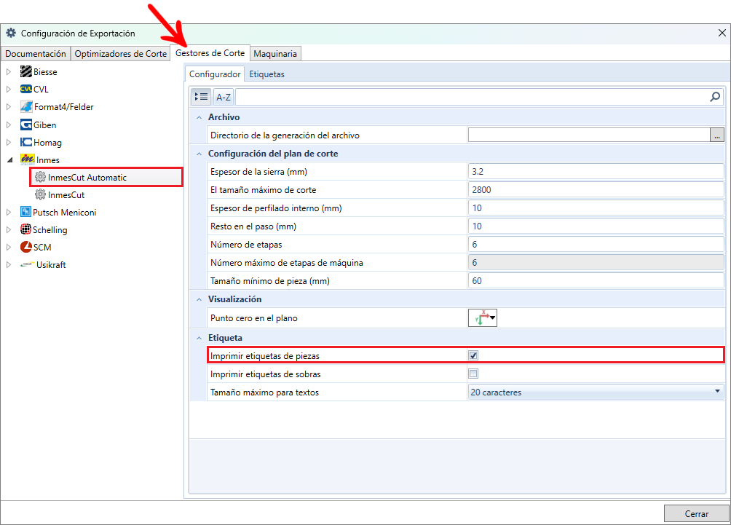Collapse the Archivo section
This screenshot has height=525, width=731.
pyautogui.click(x=199, y=117)
